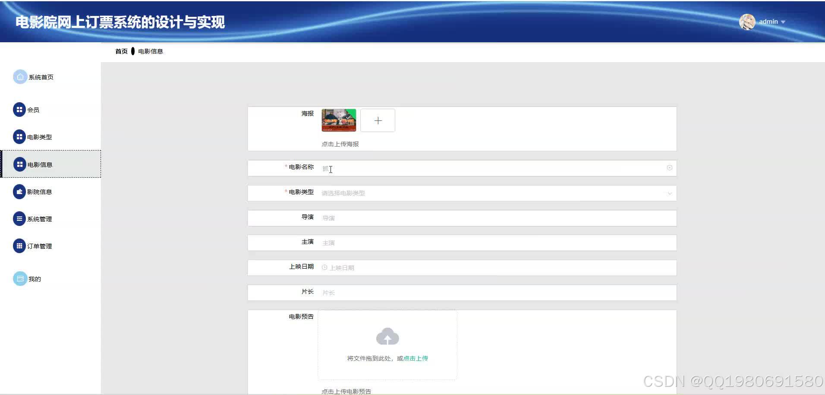Viewport: 825px width, 395px height.
Task: Click the admin avatar picture
Action: pyautogui.click(x=748, y=22)
